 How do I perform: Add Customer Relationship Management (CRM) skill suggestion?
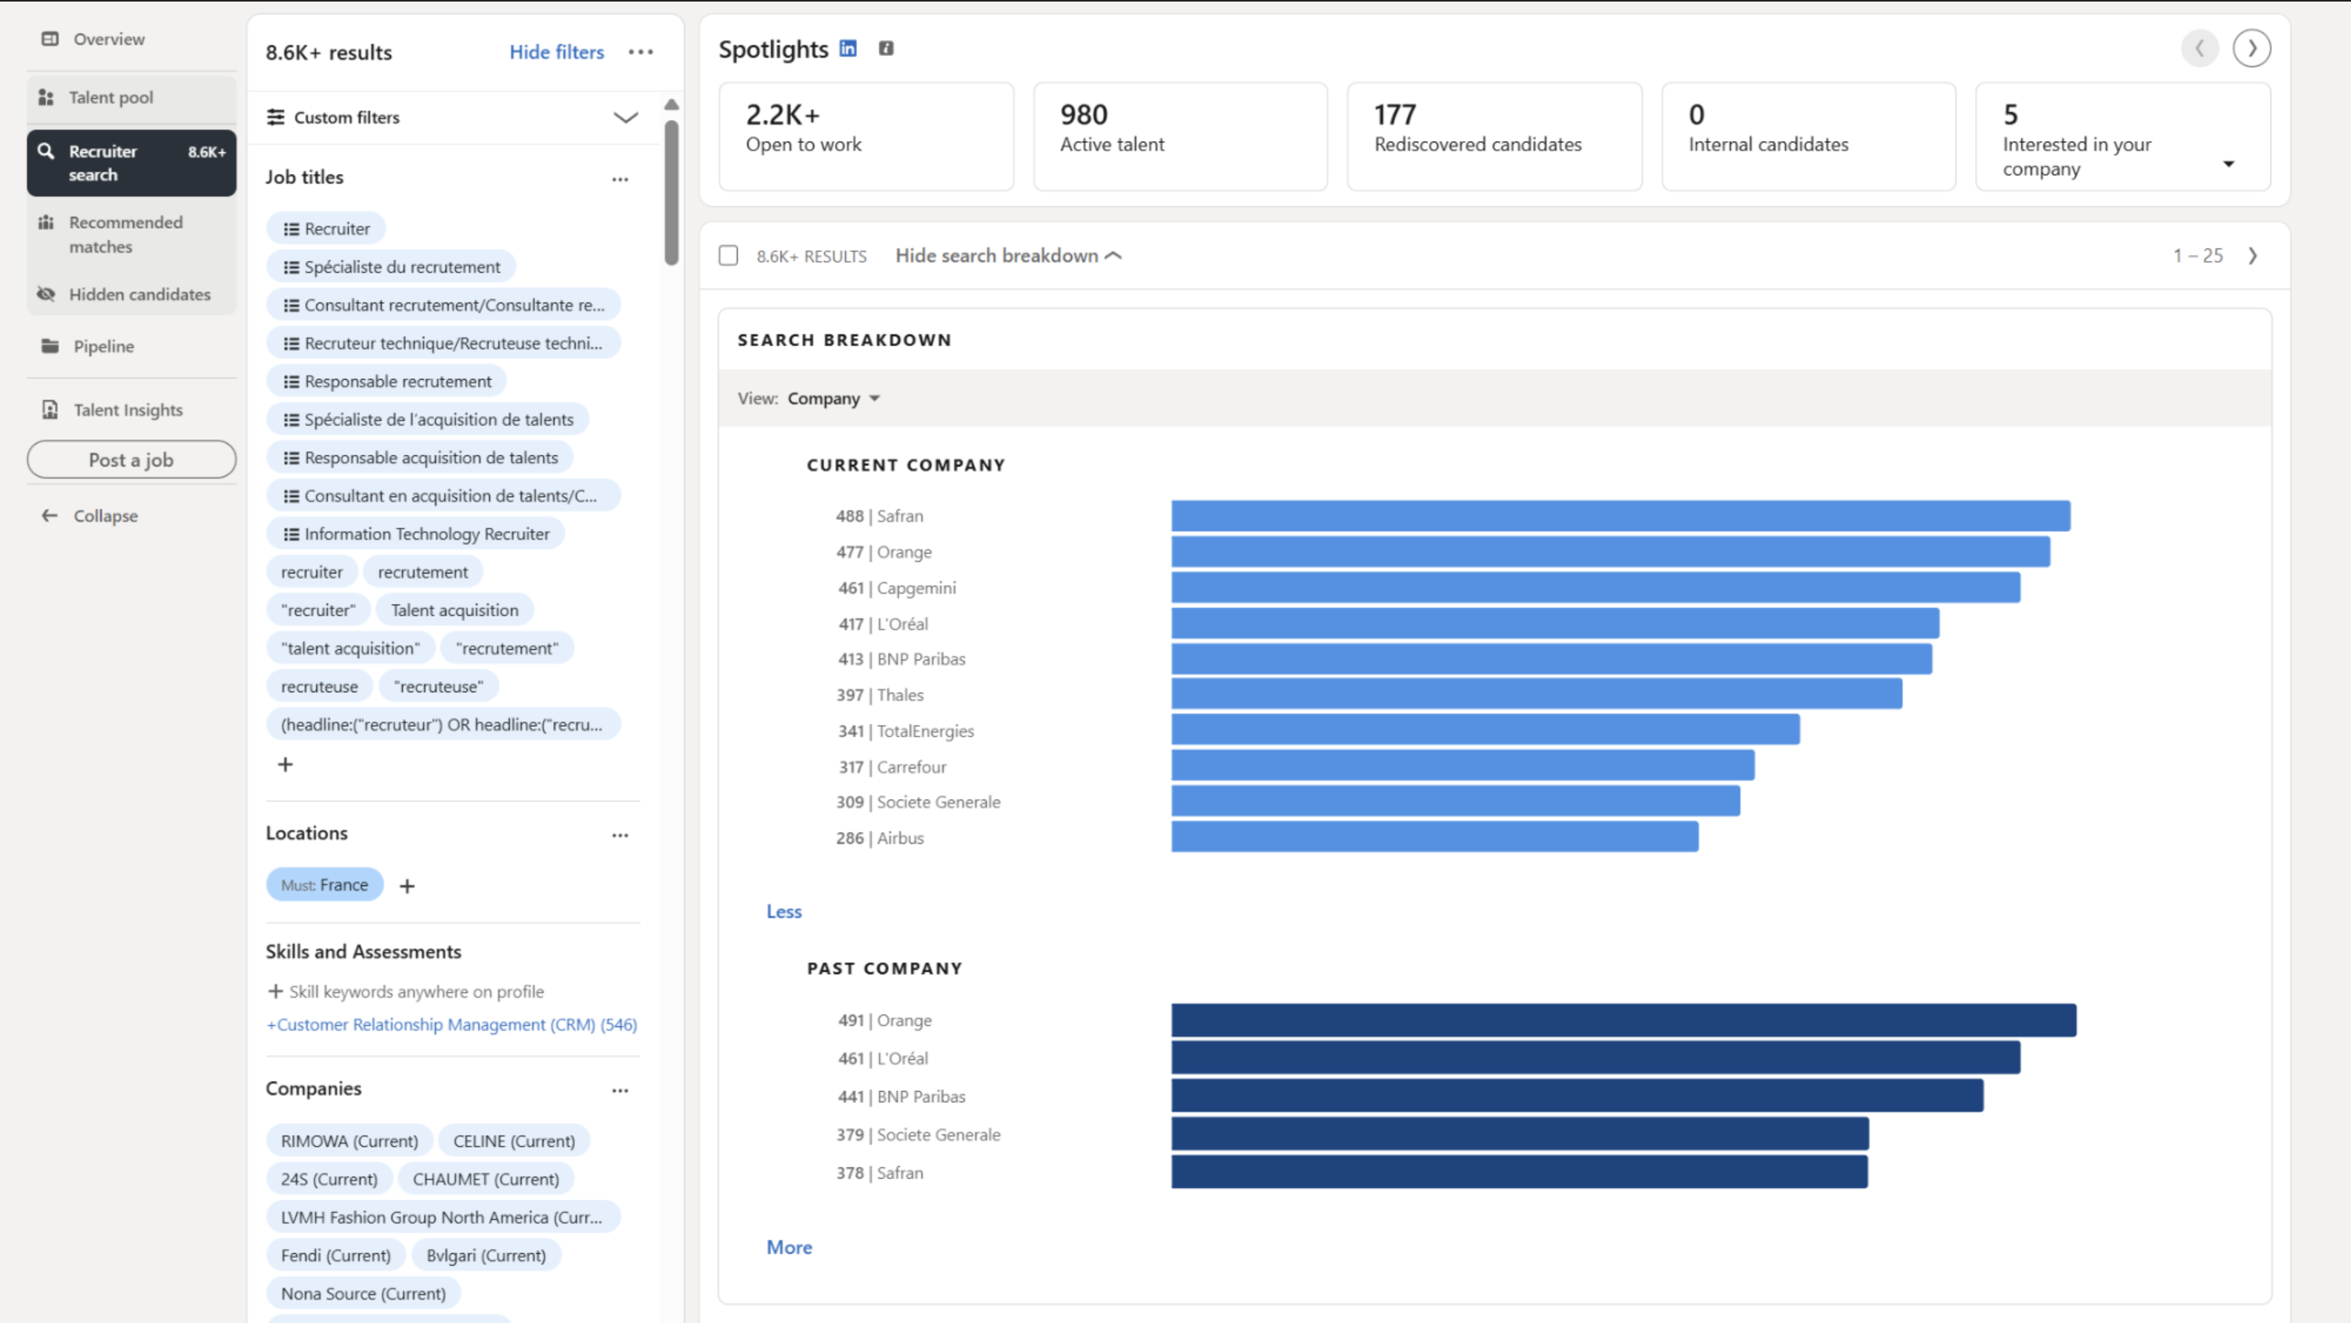(x=452, y=1025)
